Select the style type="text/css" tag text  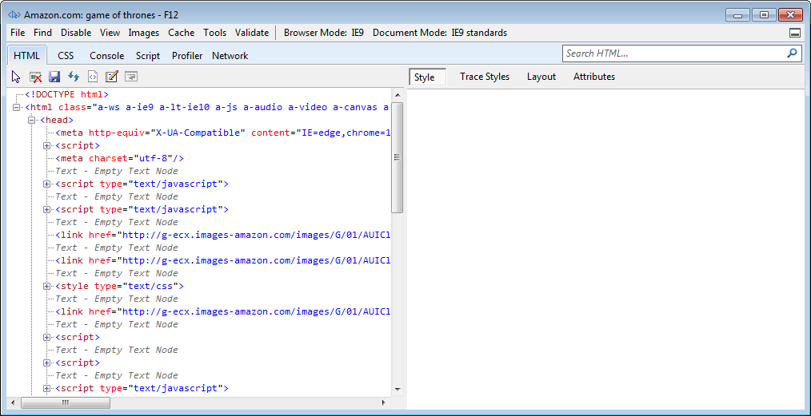(119, 286)
